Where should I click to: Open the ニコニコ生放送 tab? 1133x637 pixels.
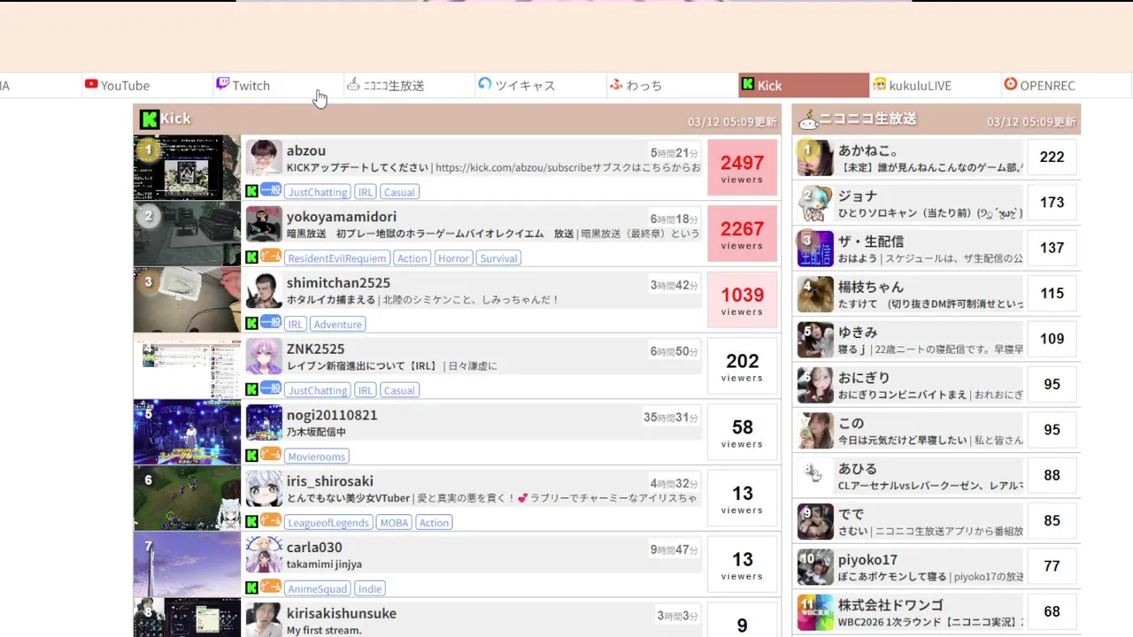409,85
